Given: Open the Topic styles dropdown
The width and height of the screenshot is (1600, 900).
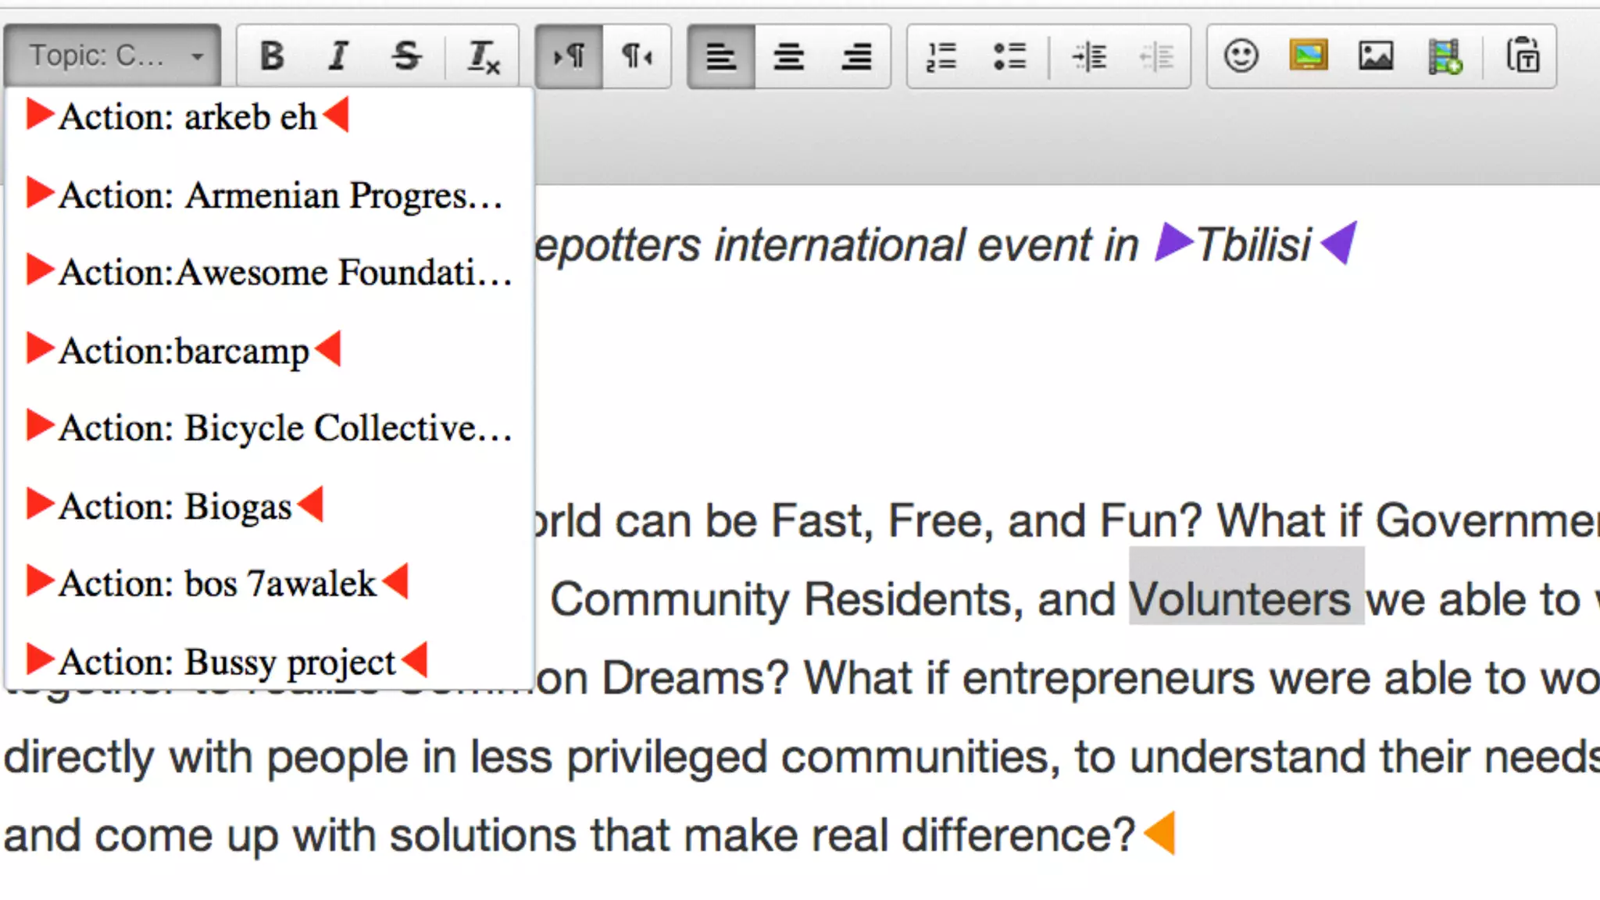Looking at the screenshot, I should pyautogui.click(x=113, y=56).
